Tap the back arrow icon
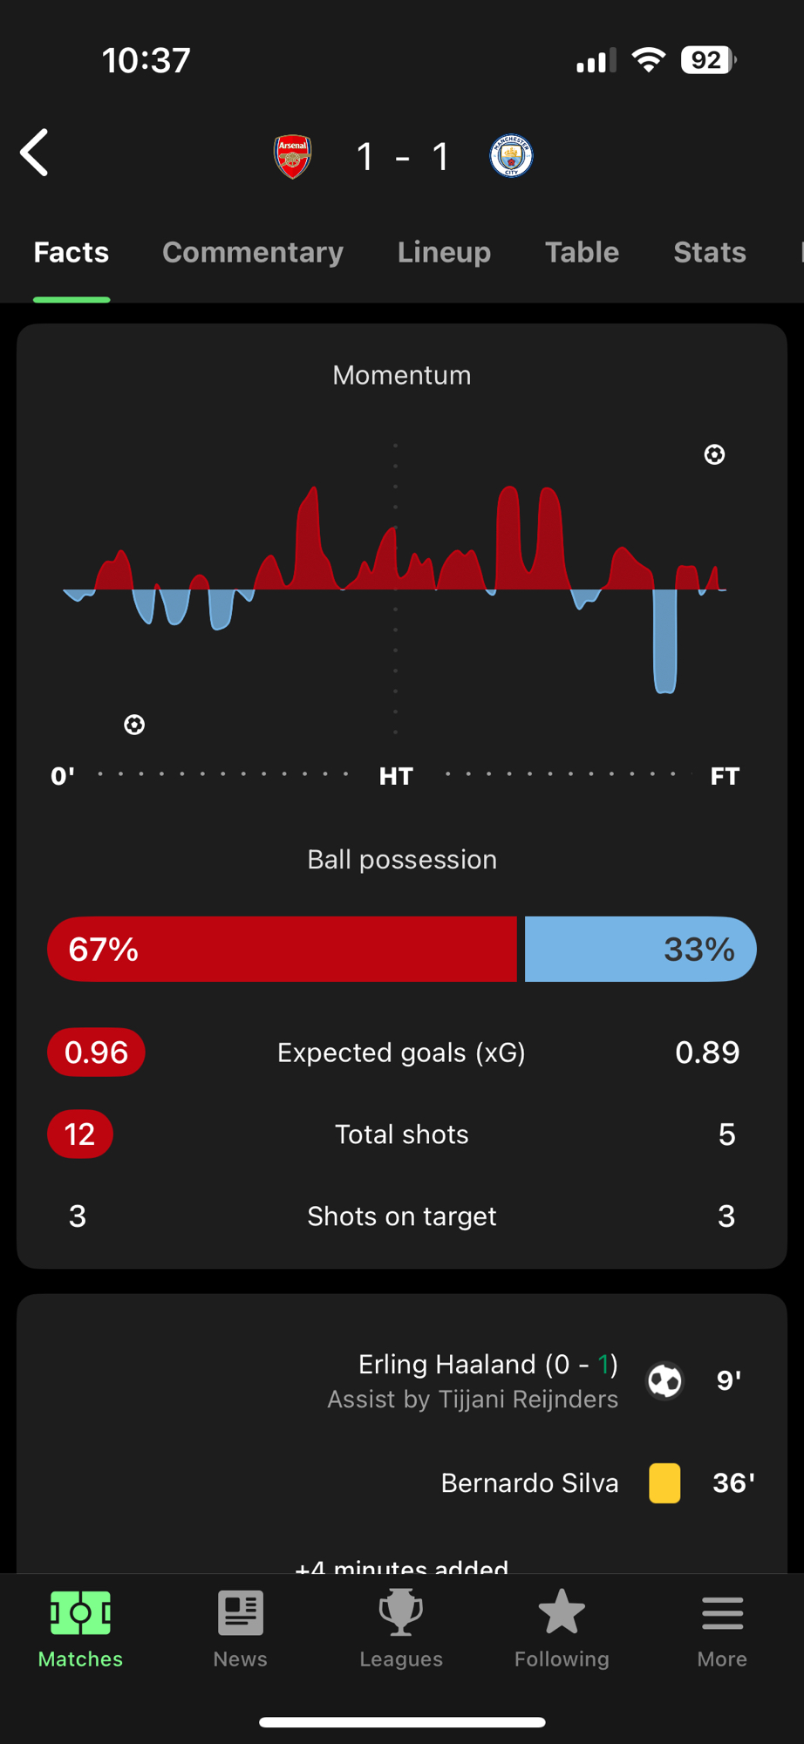Image resolution: width=804 pixels, height=1744 pixels. (x=35, y=153)
